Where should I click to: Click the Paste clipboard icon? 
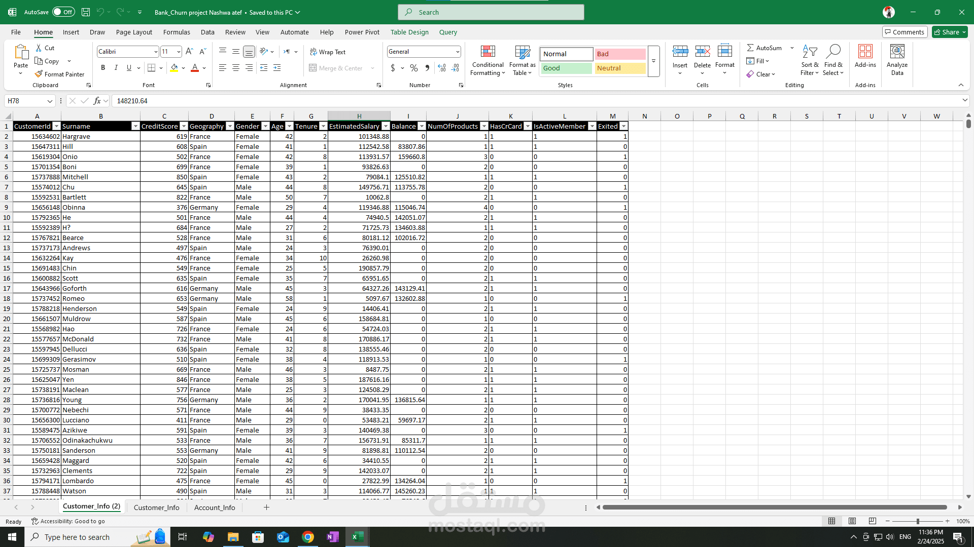pos(21,52)
